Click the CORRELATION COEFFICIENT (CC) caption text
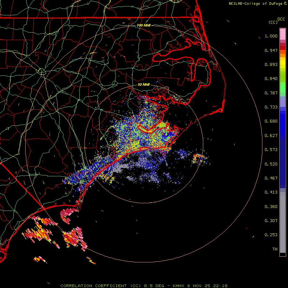This screenshot has width=288, height=288. tap(101, 286)
